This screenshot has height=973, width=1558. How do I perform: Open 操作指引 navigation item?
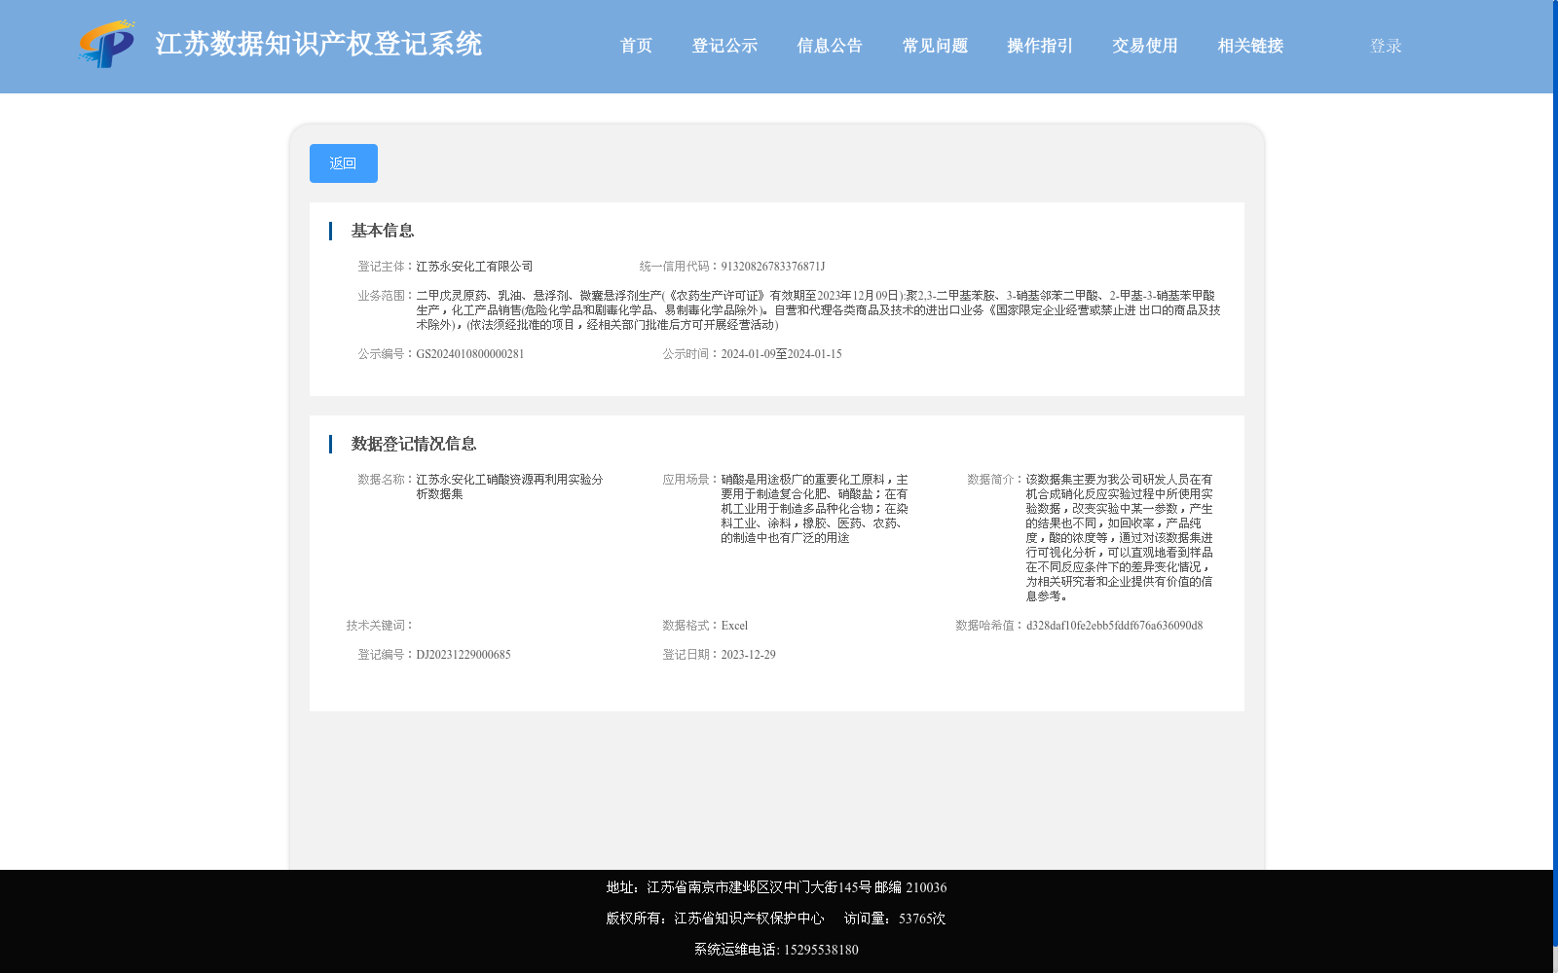click(1040, 46)
